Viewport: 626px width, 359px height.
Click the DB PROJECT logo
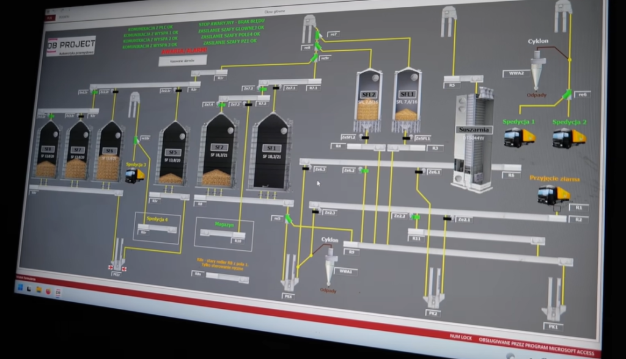point(71,46)
